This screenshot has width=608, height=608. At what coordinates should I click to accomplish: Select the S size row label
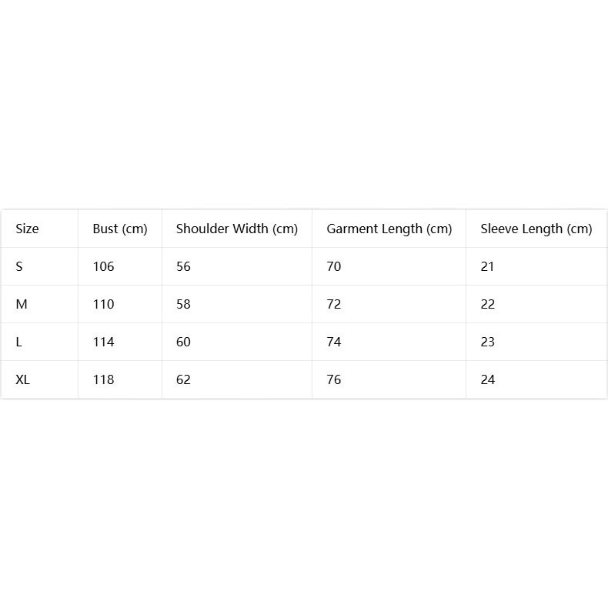[19, 266]
